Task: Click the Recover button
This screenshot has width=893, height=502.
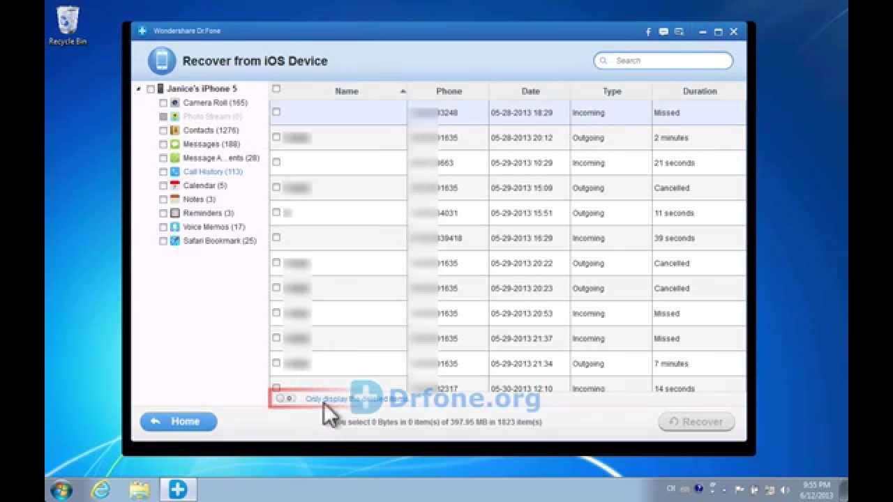Action: [x=696, y=422]
